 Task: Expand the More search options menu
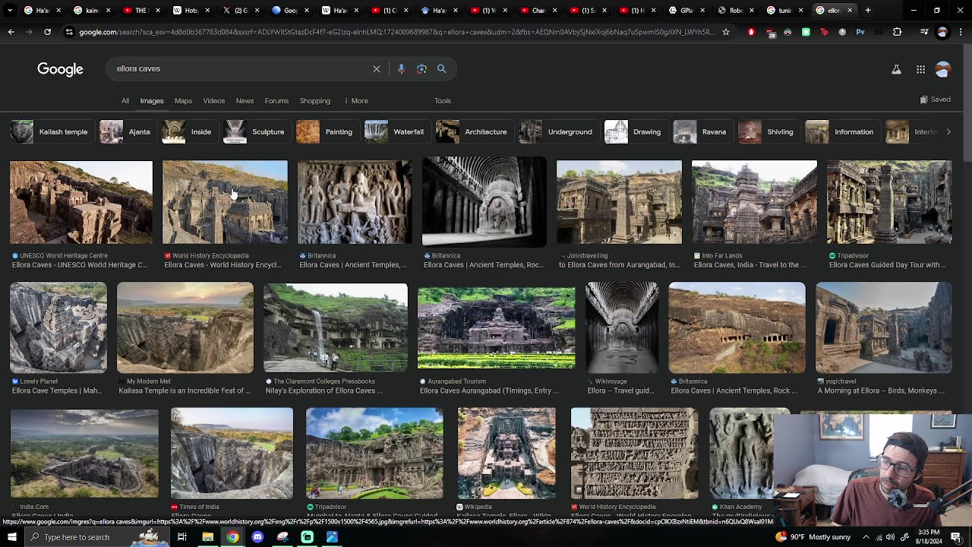coord(356,100)
